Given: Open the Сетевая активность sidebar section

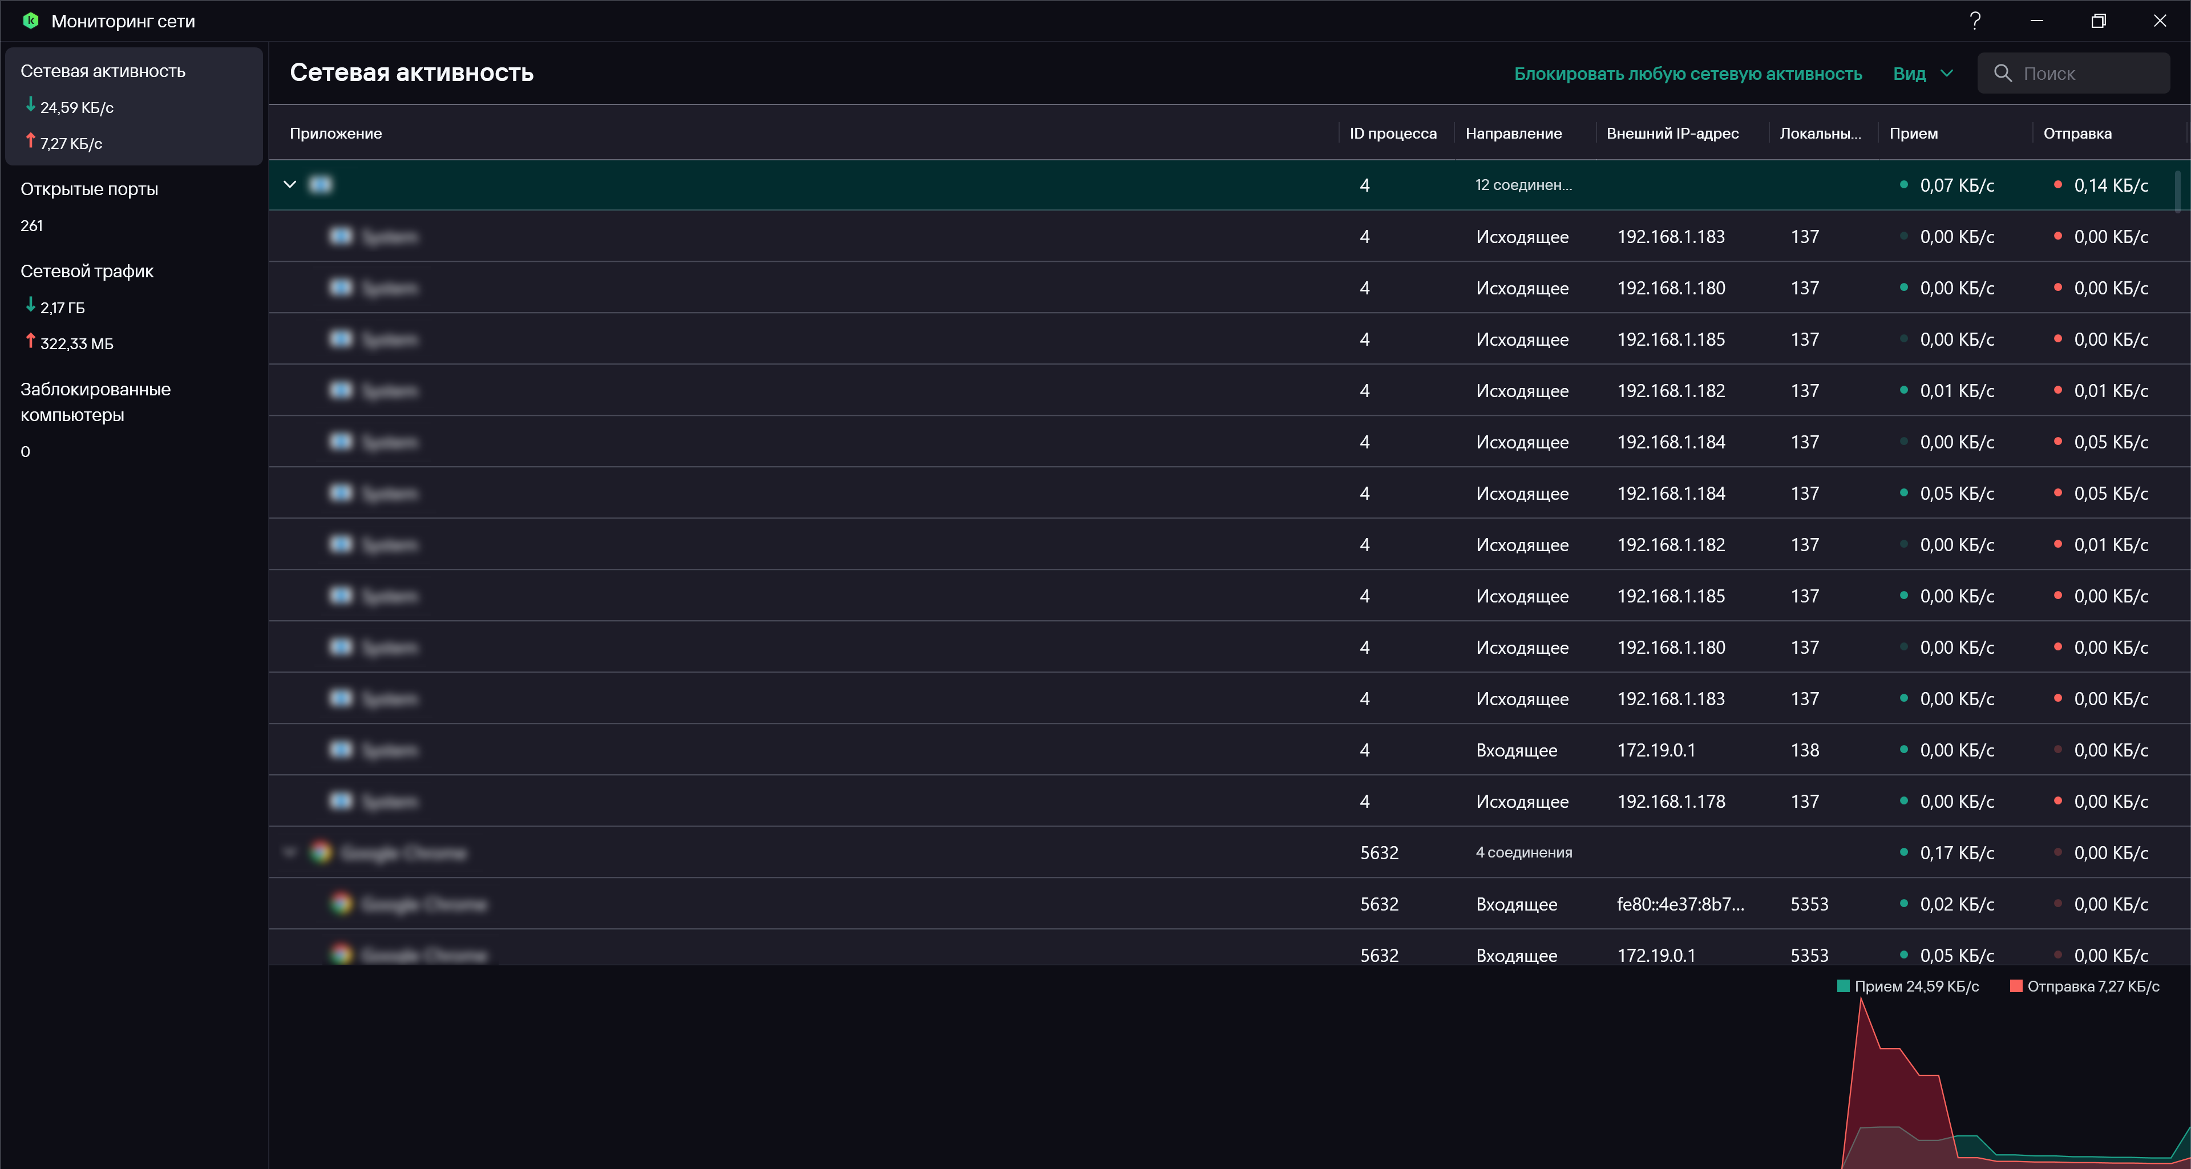Looking at the screenshot, I should click(103, 71).
